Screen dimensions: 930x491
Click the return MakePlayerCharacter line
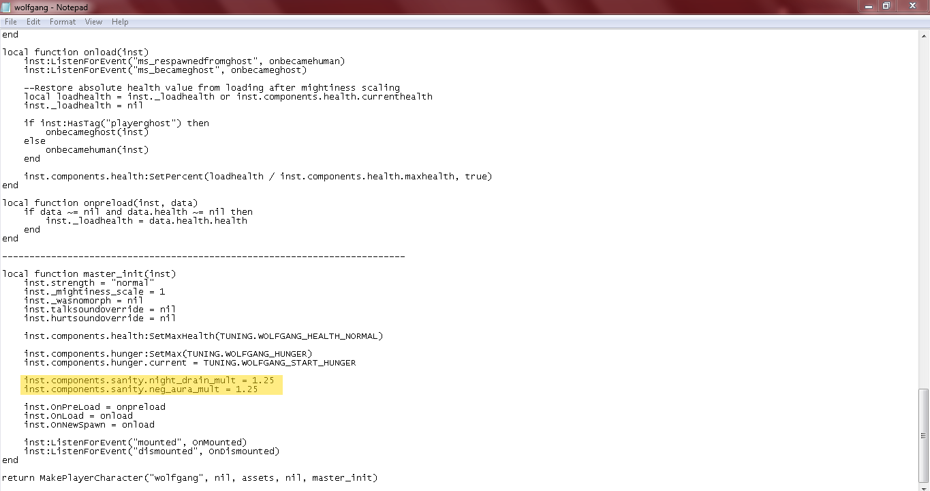pos(189,478)
